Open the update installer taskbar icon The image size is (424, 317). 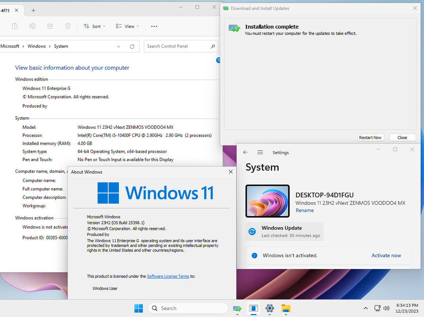click(x=237, y=308)
